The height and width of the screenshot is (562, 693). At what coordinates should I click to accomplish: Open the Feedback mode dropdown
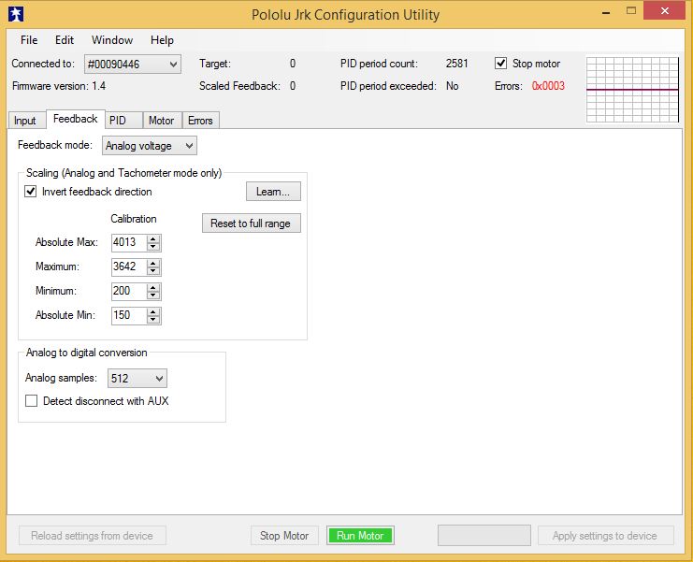click(x=150, y=146)
